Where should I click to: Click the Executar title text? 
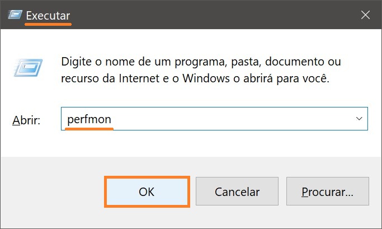click(48, 16)
